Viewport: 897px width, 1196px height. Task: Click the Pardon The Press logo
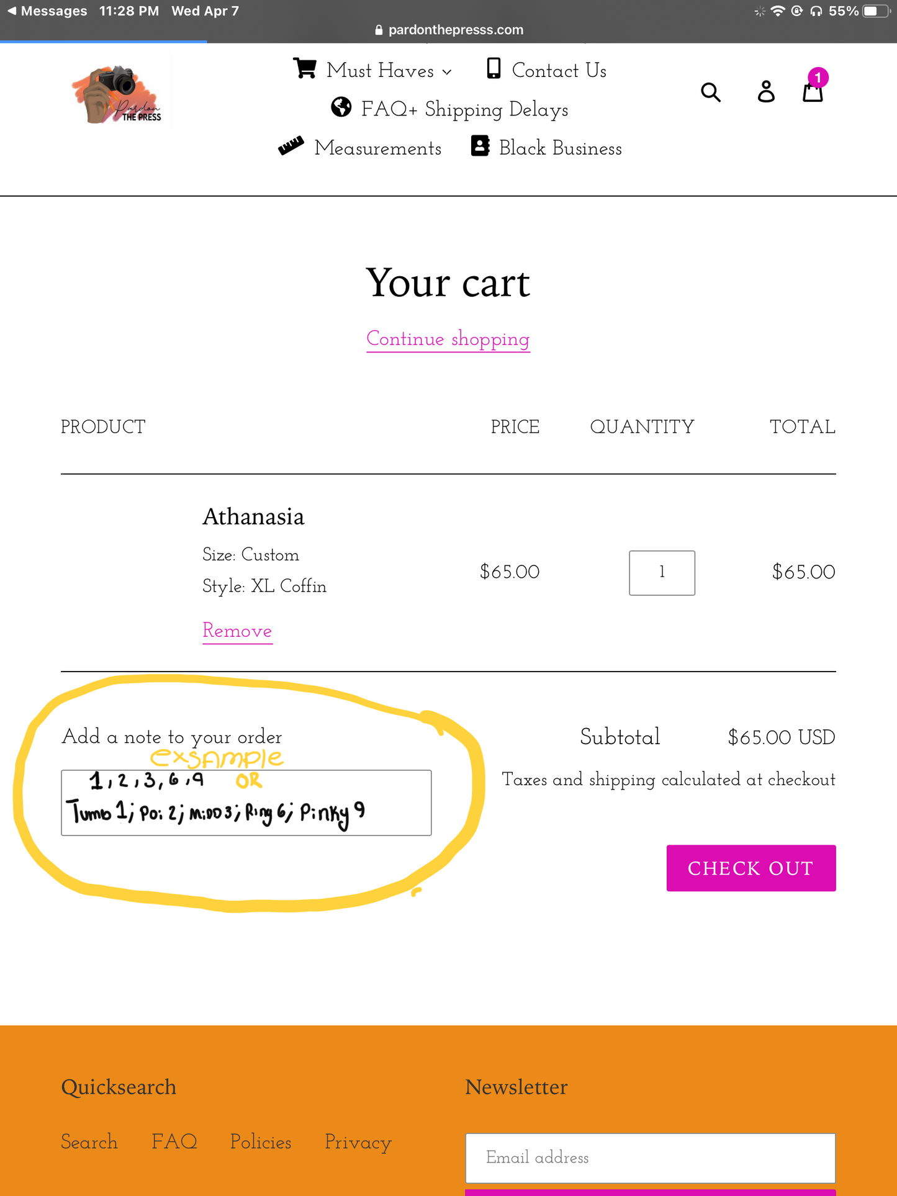117,95
